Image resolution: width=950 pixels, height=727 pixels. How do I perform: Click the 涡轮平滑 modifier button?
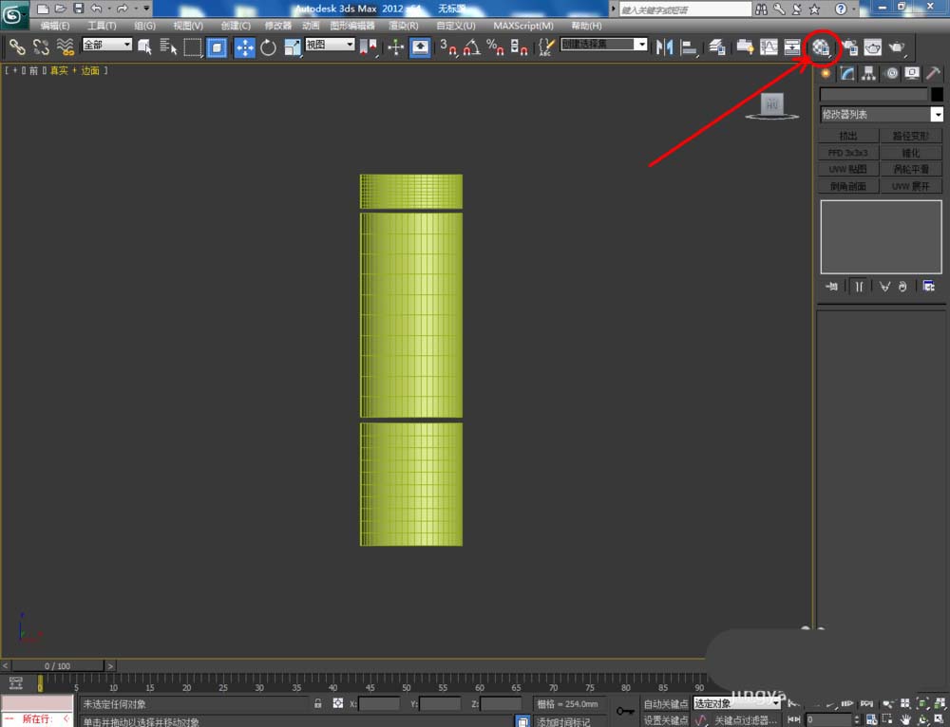point(911,169)
